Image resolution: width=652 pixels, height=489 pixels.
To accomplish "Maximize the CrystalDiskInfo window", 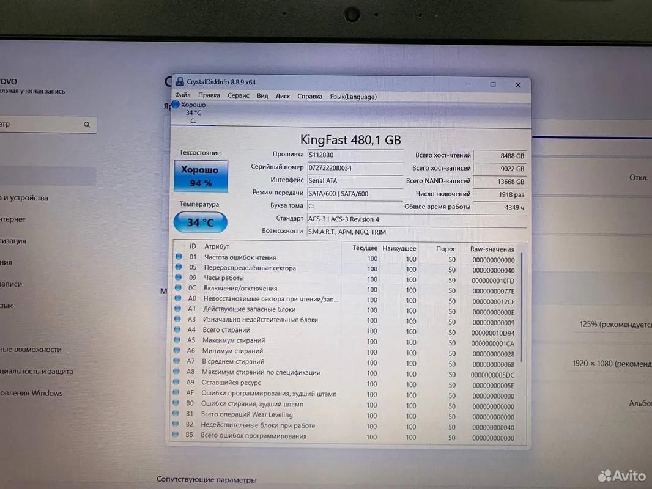I will click(x=493, y=84).
